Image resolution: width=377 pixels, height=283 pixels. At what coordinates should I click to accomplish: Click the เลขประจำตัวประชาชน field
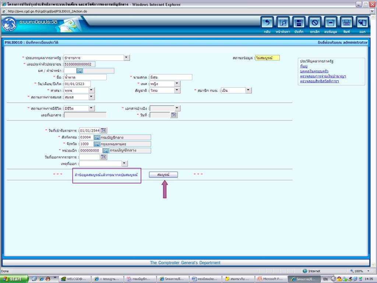point(80,64)
